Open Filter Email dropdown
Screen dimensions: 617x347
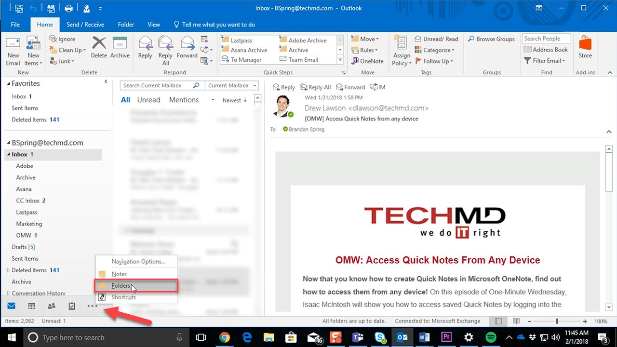[544, 61]
